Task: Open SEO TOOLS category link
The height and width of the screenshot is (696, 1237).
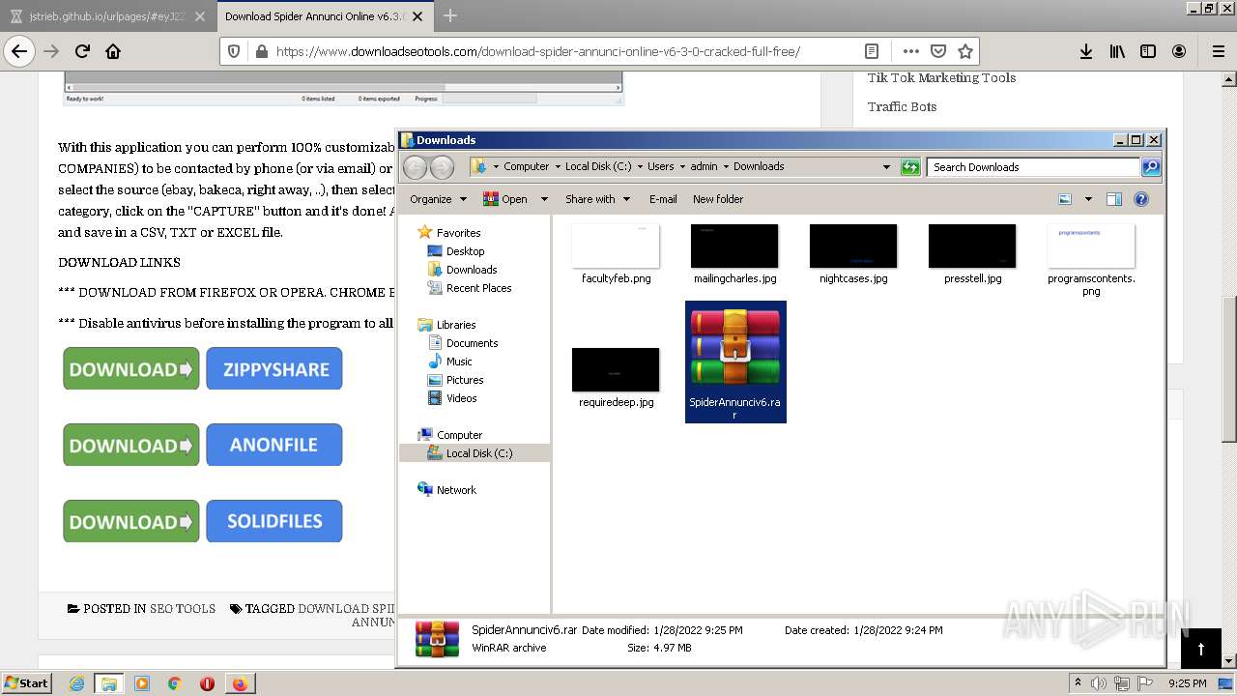Action: pos(183,609)
